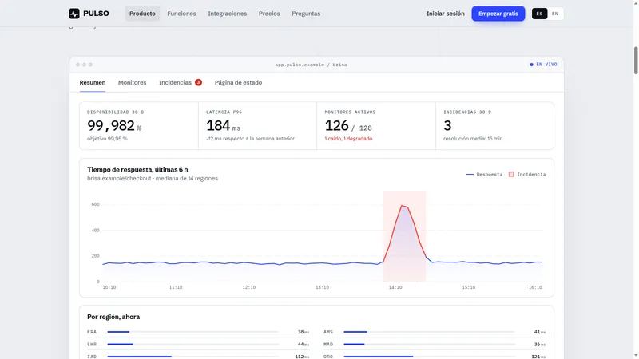
Task: Toggle the Respuesta legend entry
Action: click(484, 174)
